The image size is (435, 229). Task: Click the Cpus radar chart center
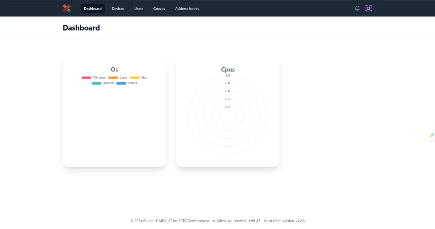pyautogui.click(x=227, y=115)
